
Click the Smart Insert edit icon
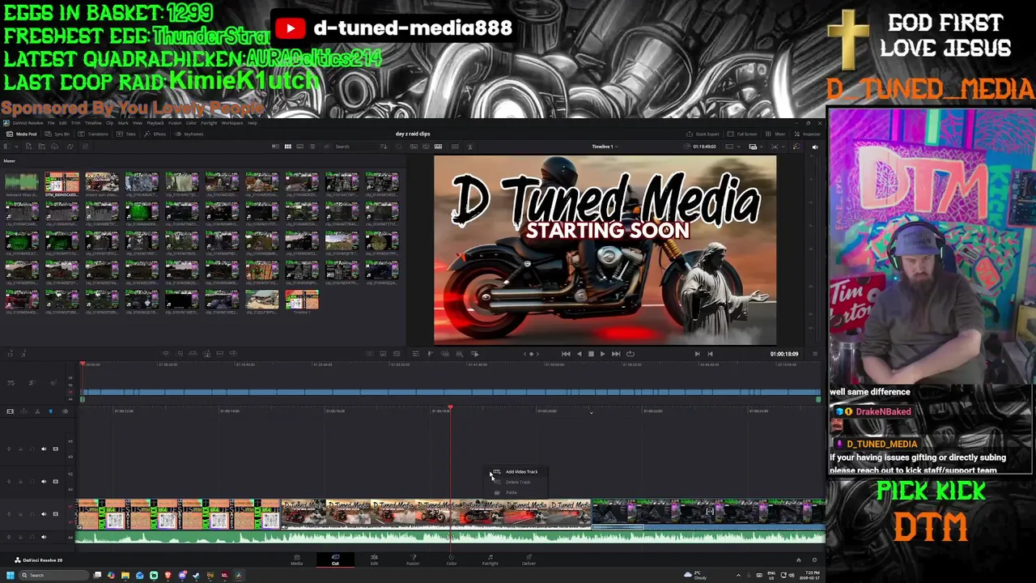pyautogui.click(x=166, y=354)
